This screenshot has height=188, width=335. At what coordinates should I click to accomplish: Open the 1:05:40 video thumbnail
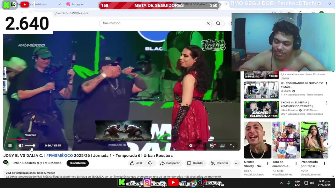click(x=261, y=75)
